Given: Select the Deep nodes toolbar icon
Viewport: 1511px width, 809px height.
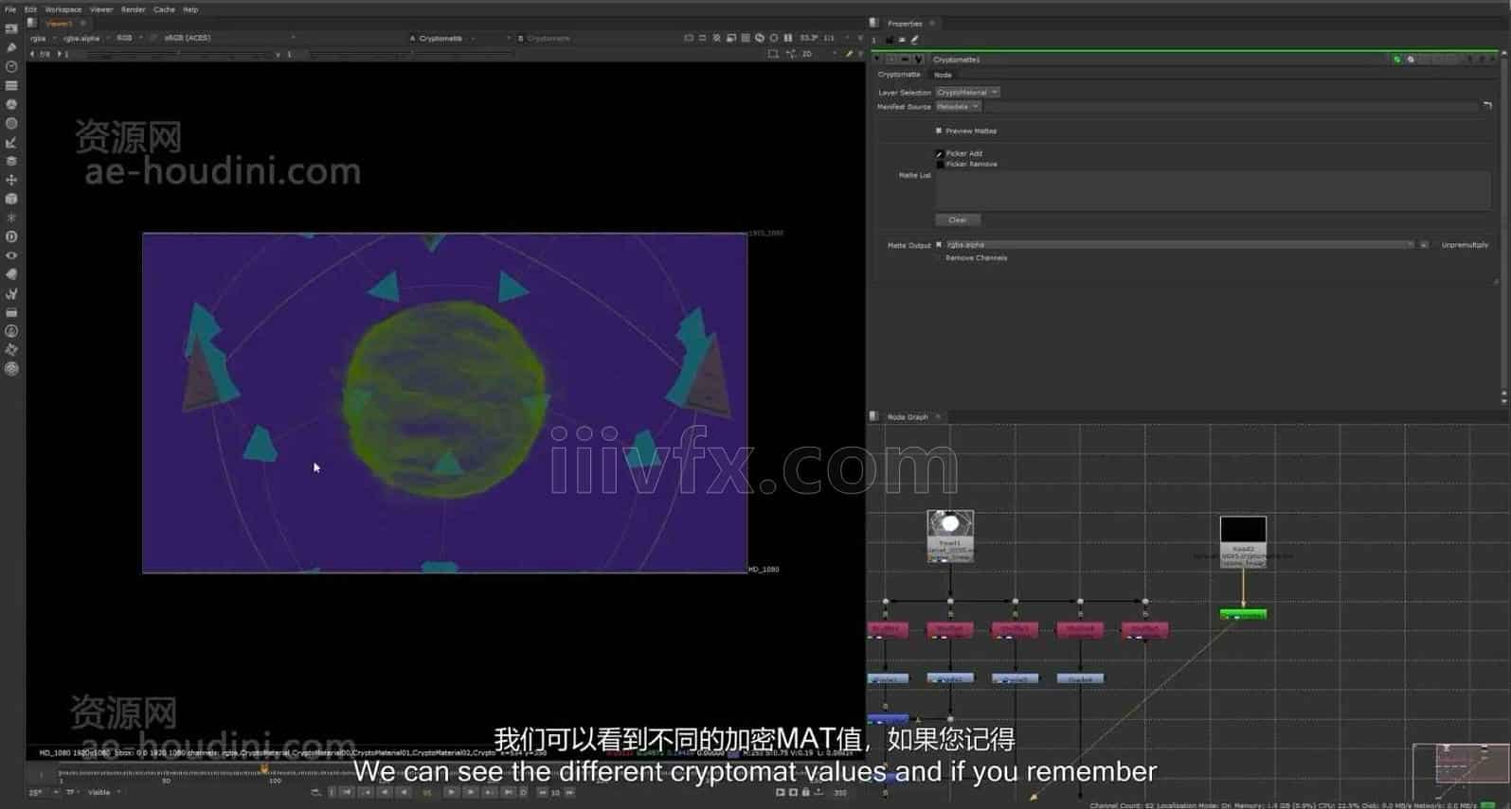Looking at the screenshot, I should [11, 237].
